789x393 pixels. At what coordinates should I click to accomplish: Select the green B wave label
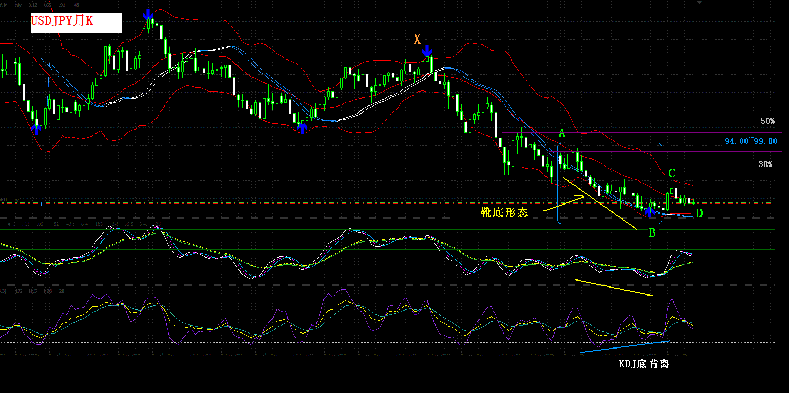click(x=652, y=232)
